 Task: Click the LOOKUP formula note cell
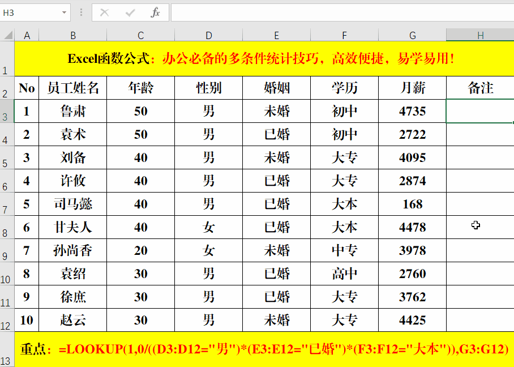[x=264, y=349]
